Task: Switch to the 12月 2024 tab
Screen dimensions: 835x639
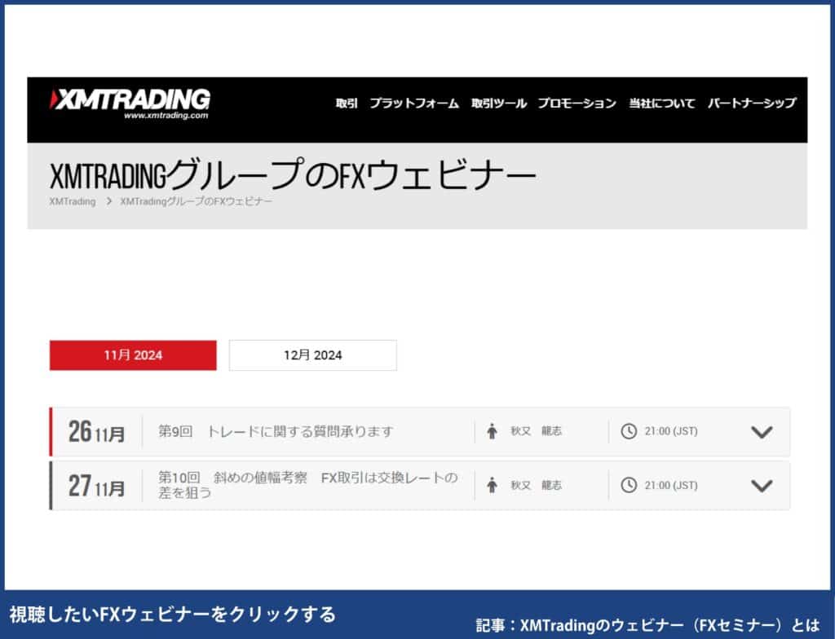Action: tap(312, 355)
